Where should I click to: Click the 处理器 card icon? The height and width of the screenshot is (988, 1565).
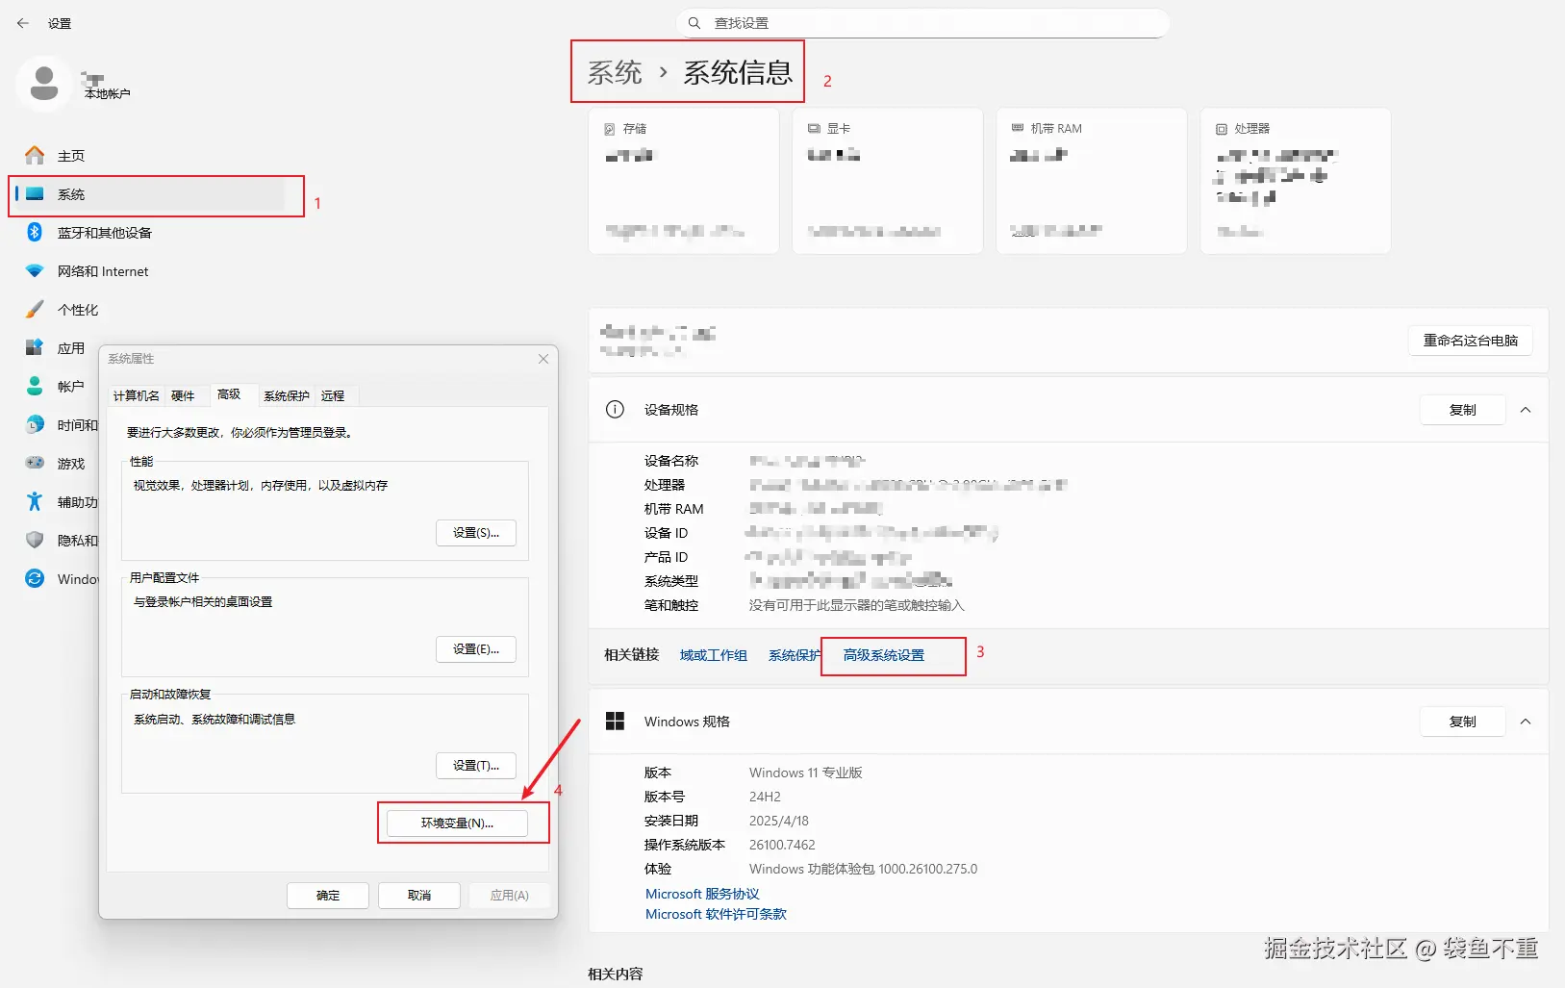(x=1222, y=129)
